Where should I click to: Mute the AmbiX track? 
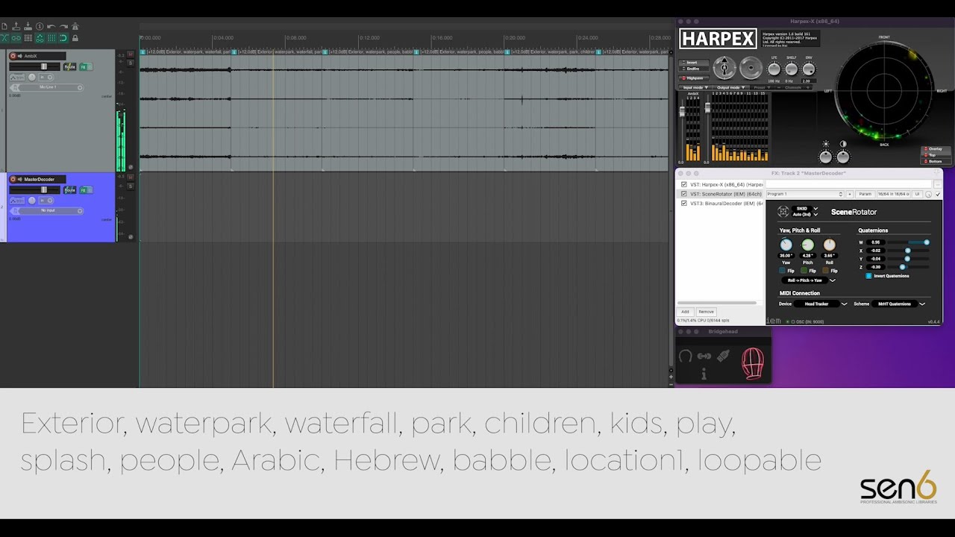[x=131, y=54]
